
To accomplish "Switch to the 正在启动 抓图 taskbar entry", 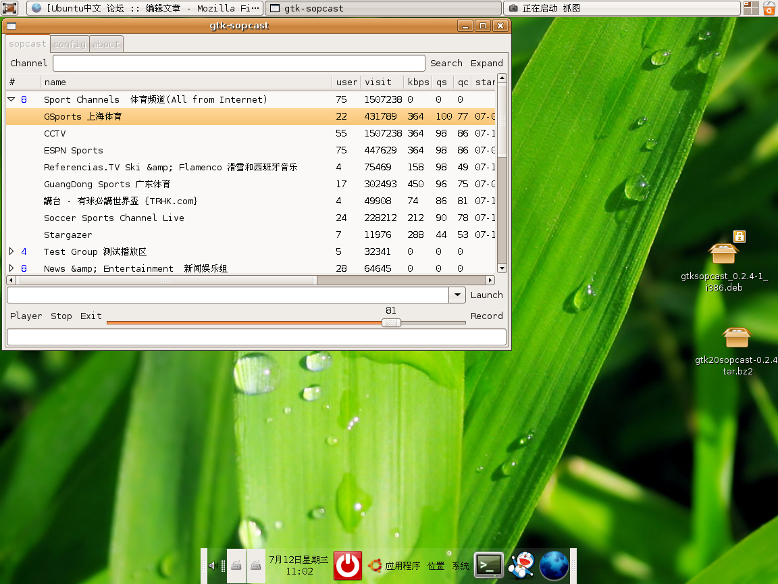I will [622, 8].
